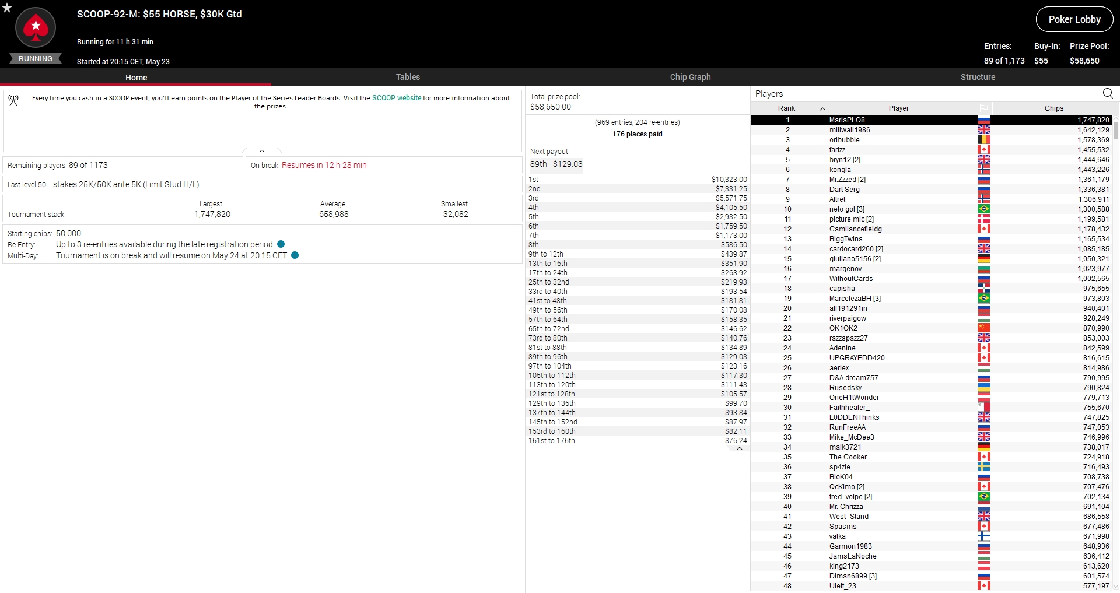This screenshot has width=1120, height=593.
Task: Sort by Chips column header
Action: coord(1053,108)
